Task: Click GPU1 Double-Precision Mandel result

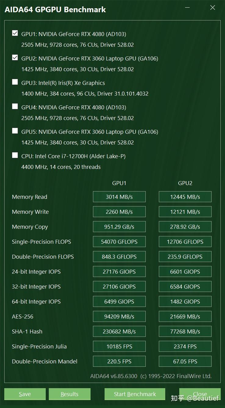Action: 119,361
